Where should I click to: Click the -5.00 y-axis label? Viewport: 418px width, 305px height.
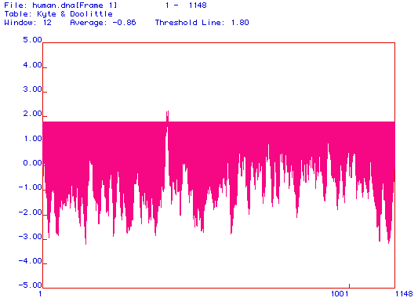pos(30,285)
